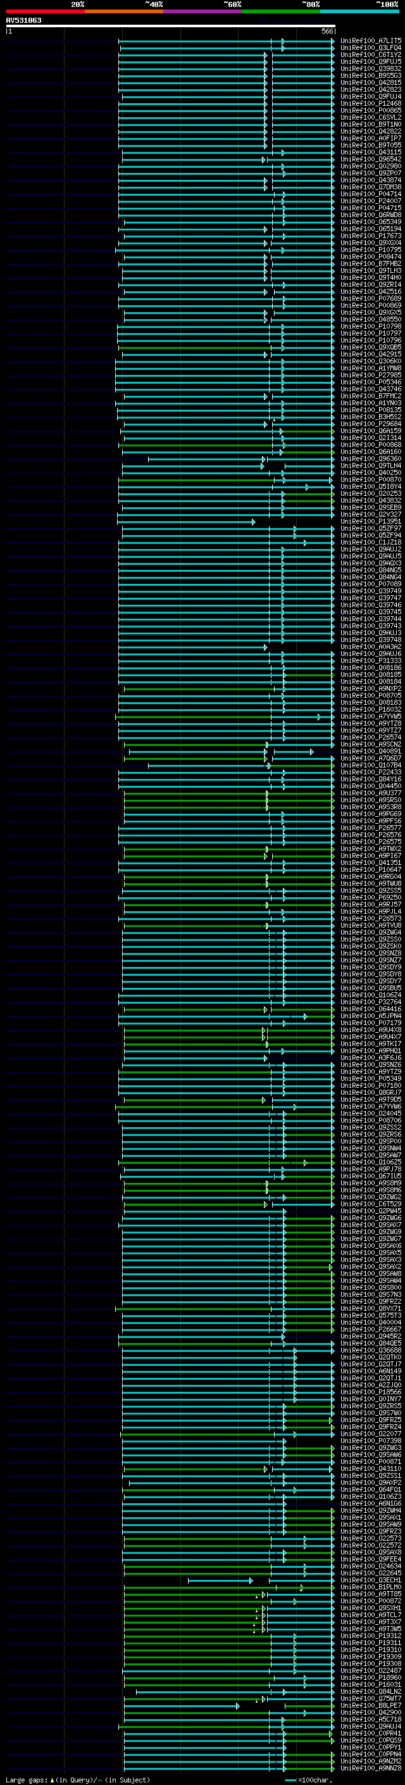This screenshot has width=405, height=1785.
Task: Select hit UniRef100_P00872
Action: 371,1601
